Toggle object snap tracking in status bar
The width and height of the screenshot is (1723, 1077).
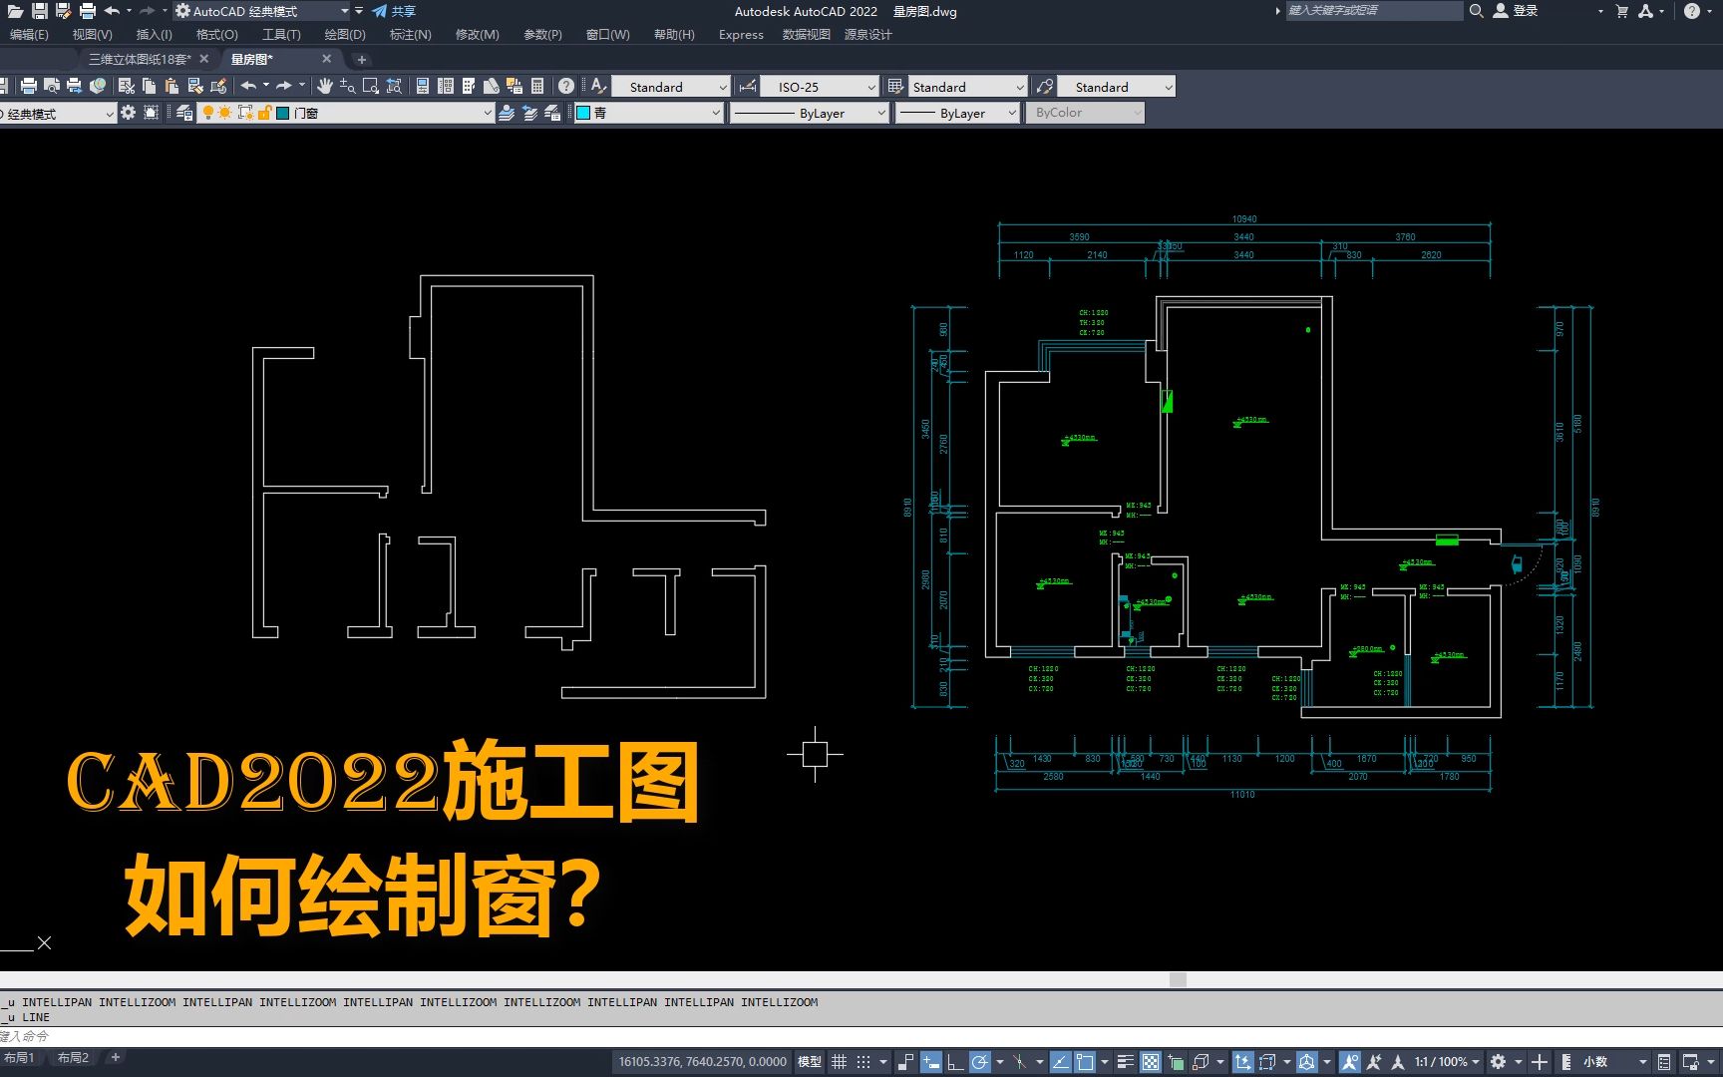point(1060,1062)
